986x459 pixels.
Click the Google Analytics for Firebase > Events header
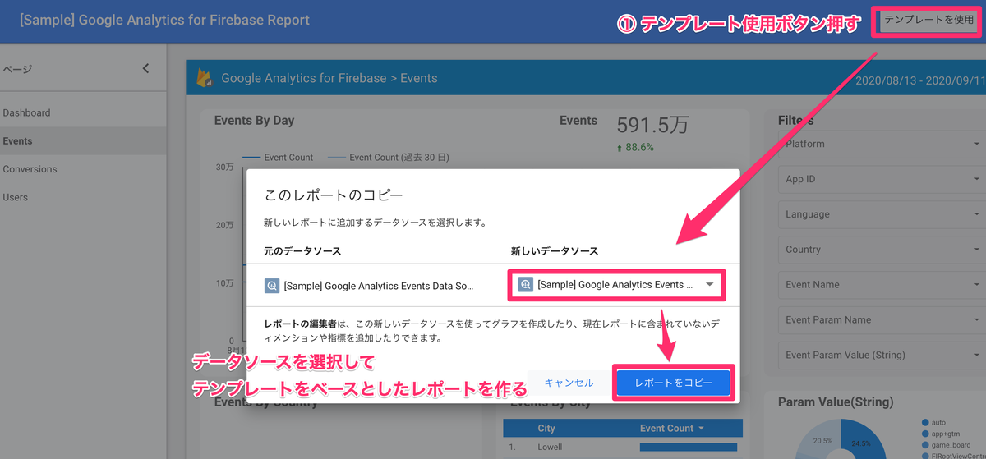point(329,79)
